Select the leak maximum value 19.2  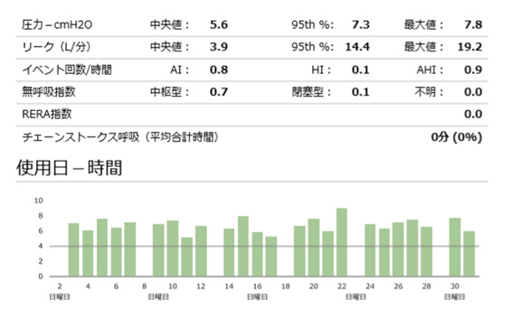tap(469, 47)
